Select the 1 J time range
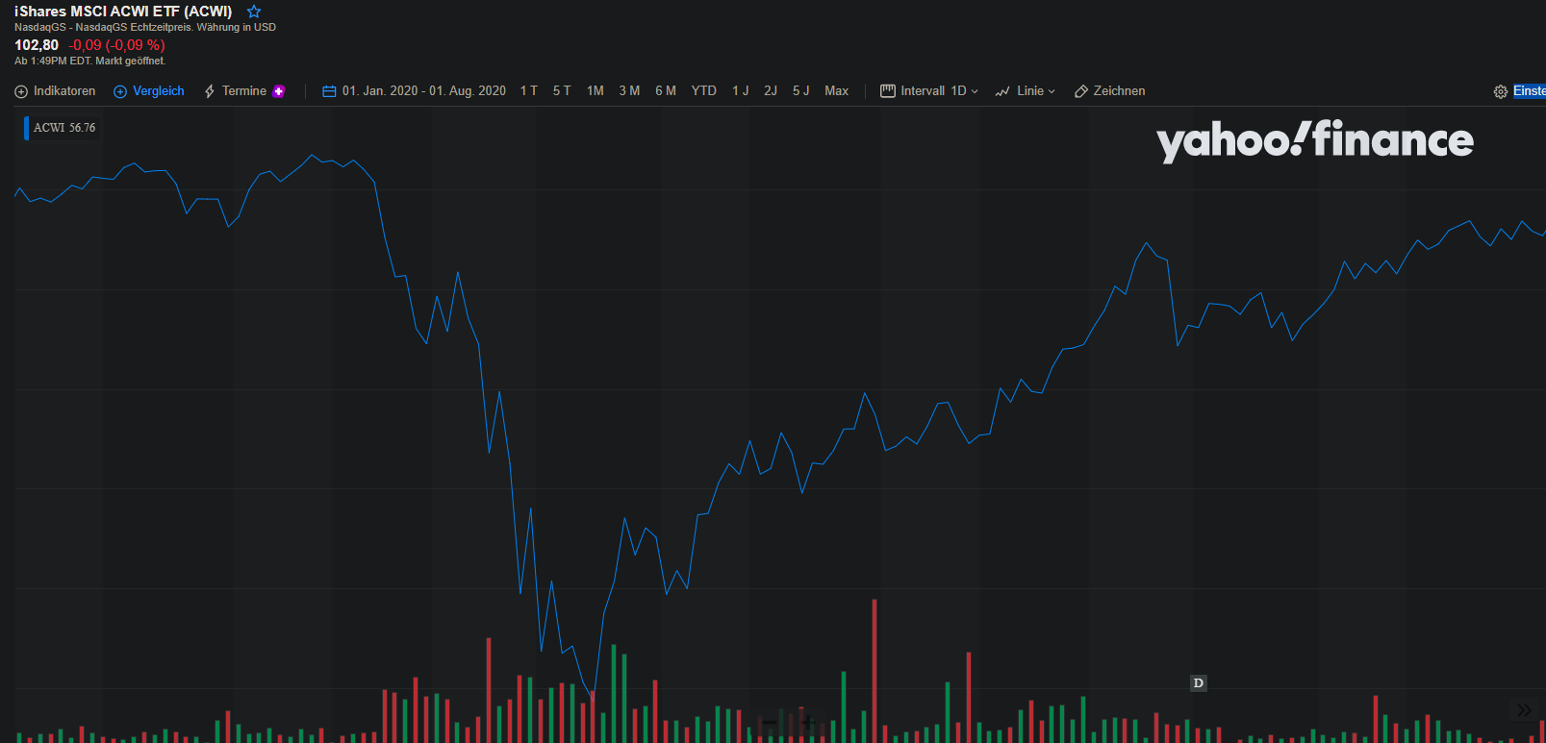Screen dimensions: 1546x743 click(x=741, y=91)
